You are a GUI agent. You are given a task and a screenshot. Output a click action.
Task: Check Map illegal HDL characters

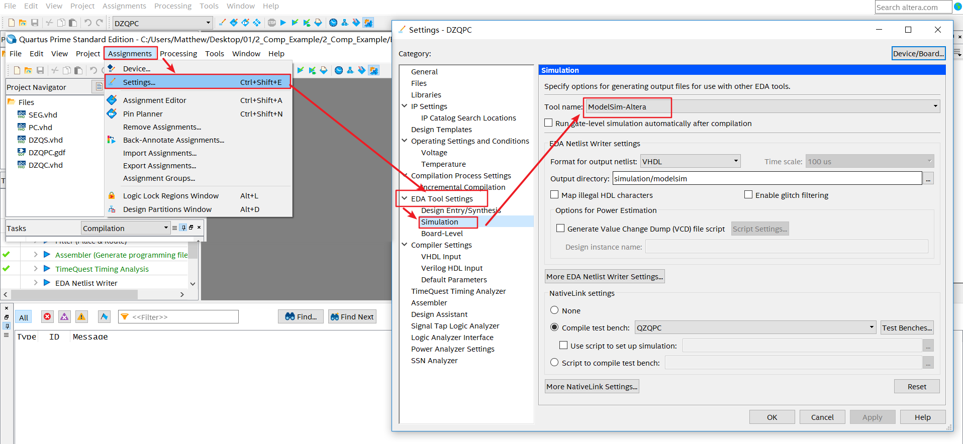554,194
